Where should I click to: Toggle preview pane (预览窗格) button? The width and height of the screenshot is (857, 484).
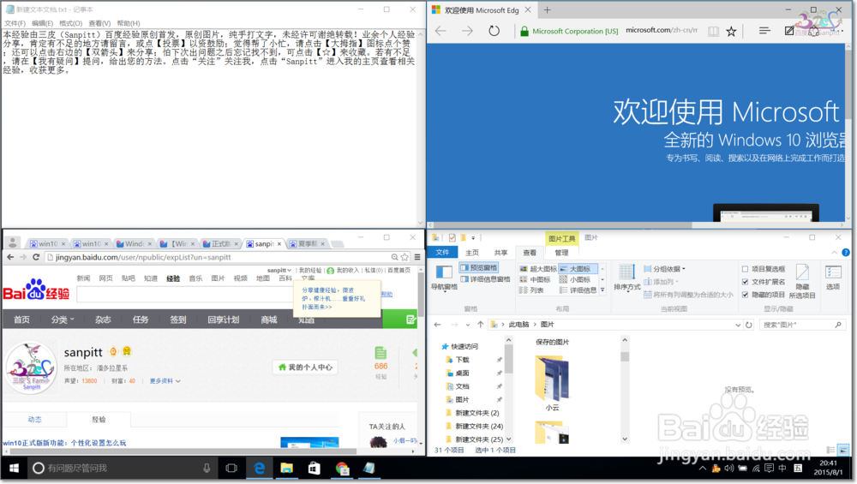point(479,267)
